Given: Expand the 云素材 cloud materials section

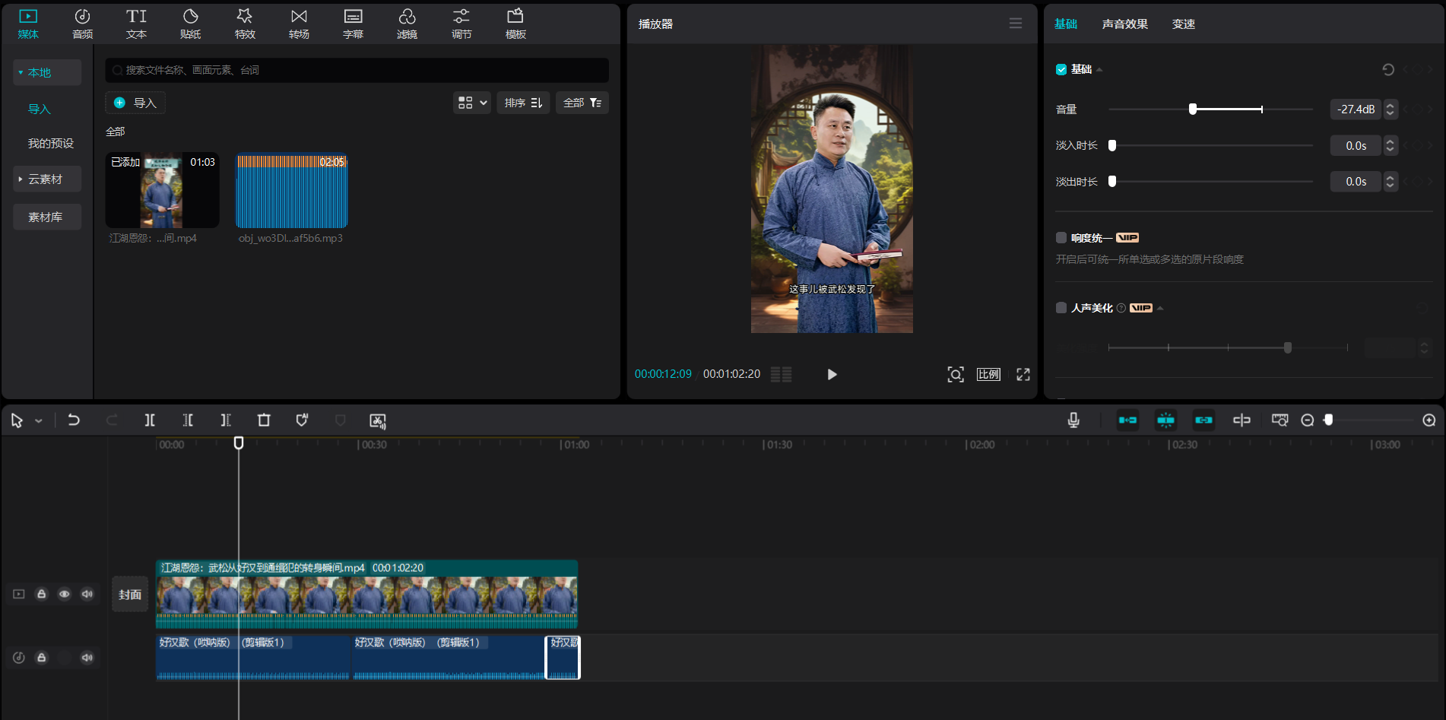Looking at the screenshot, I should pos(47,179).
